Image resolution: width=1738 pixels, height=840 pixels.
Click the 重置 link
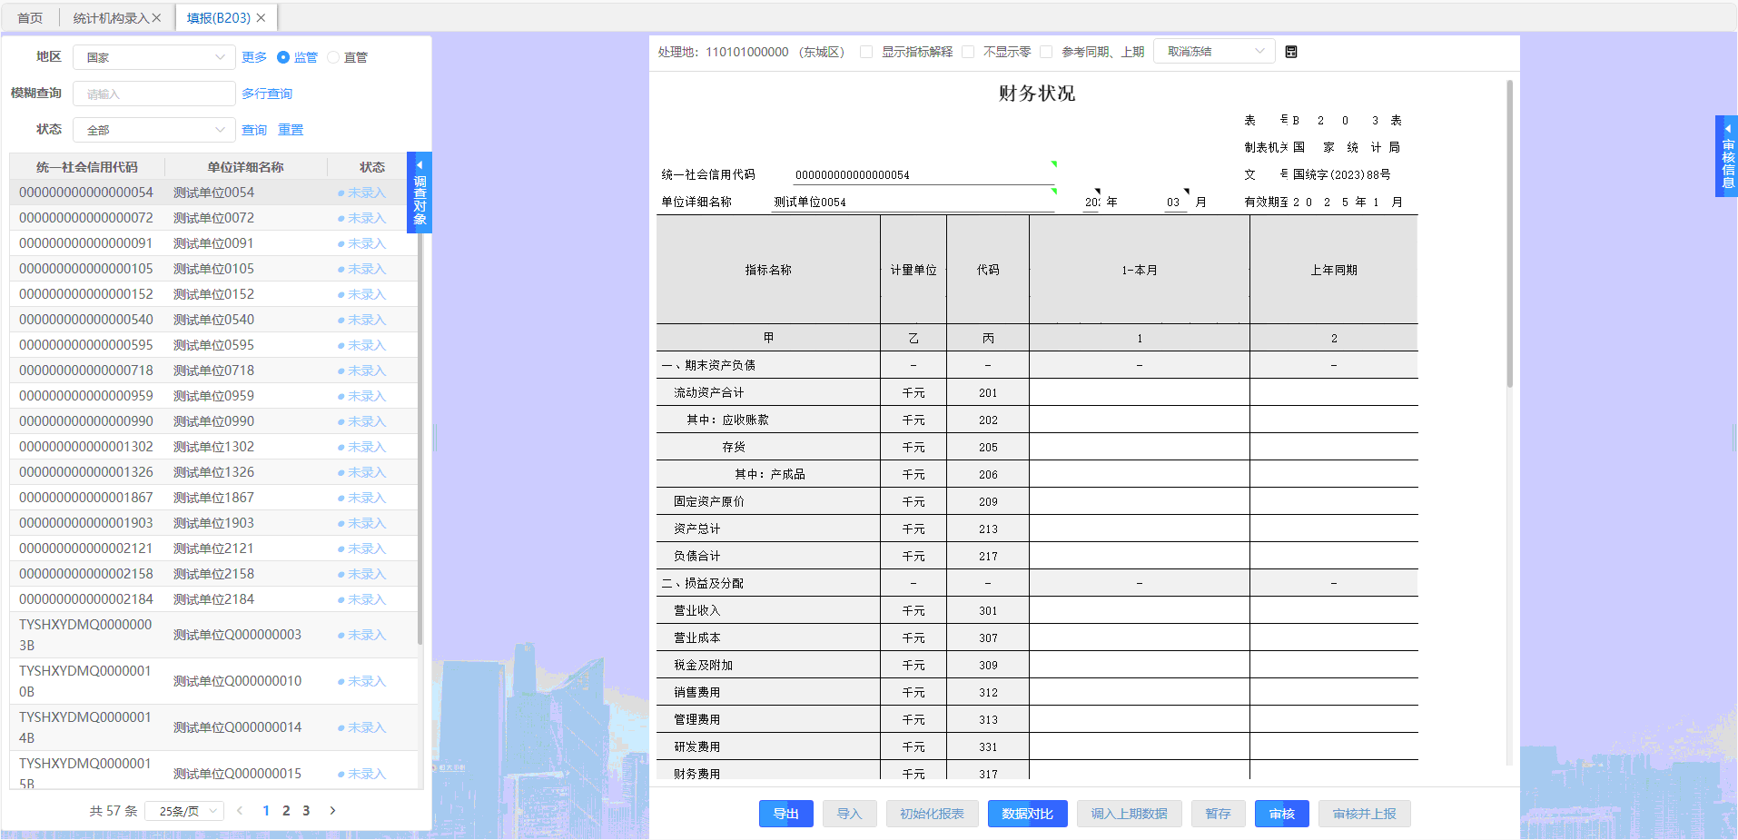click(x=291, y=130)
